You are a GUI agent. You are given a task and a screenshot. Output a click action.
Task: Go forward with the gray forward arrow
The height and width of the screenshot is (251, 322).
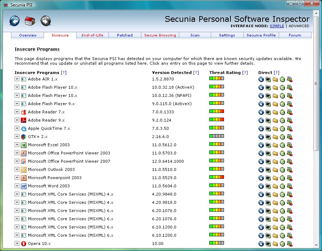pyautogui.click(x=45, y=21)
